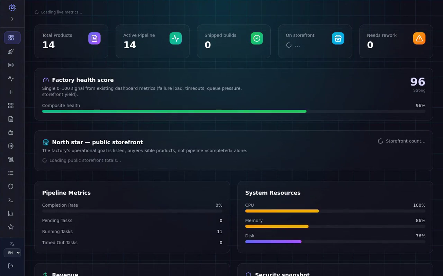This screenshot has width=443, height=276.
Task: Open the scroll icon in the sidebar
Action: point(11,159)
